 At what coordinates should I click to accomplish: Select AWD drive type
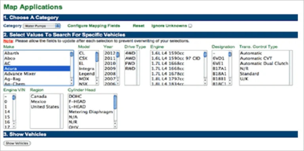point(131,58)
